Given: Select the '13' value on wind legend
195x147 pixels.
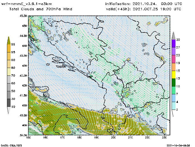Looking at the screenshot, I should [178, 78].
